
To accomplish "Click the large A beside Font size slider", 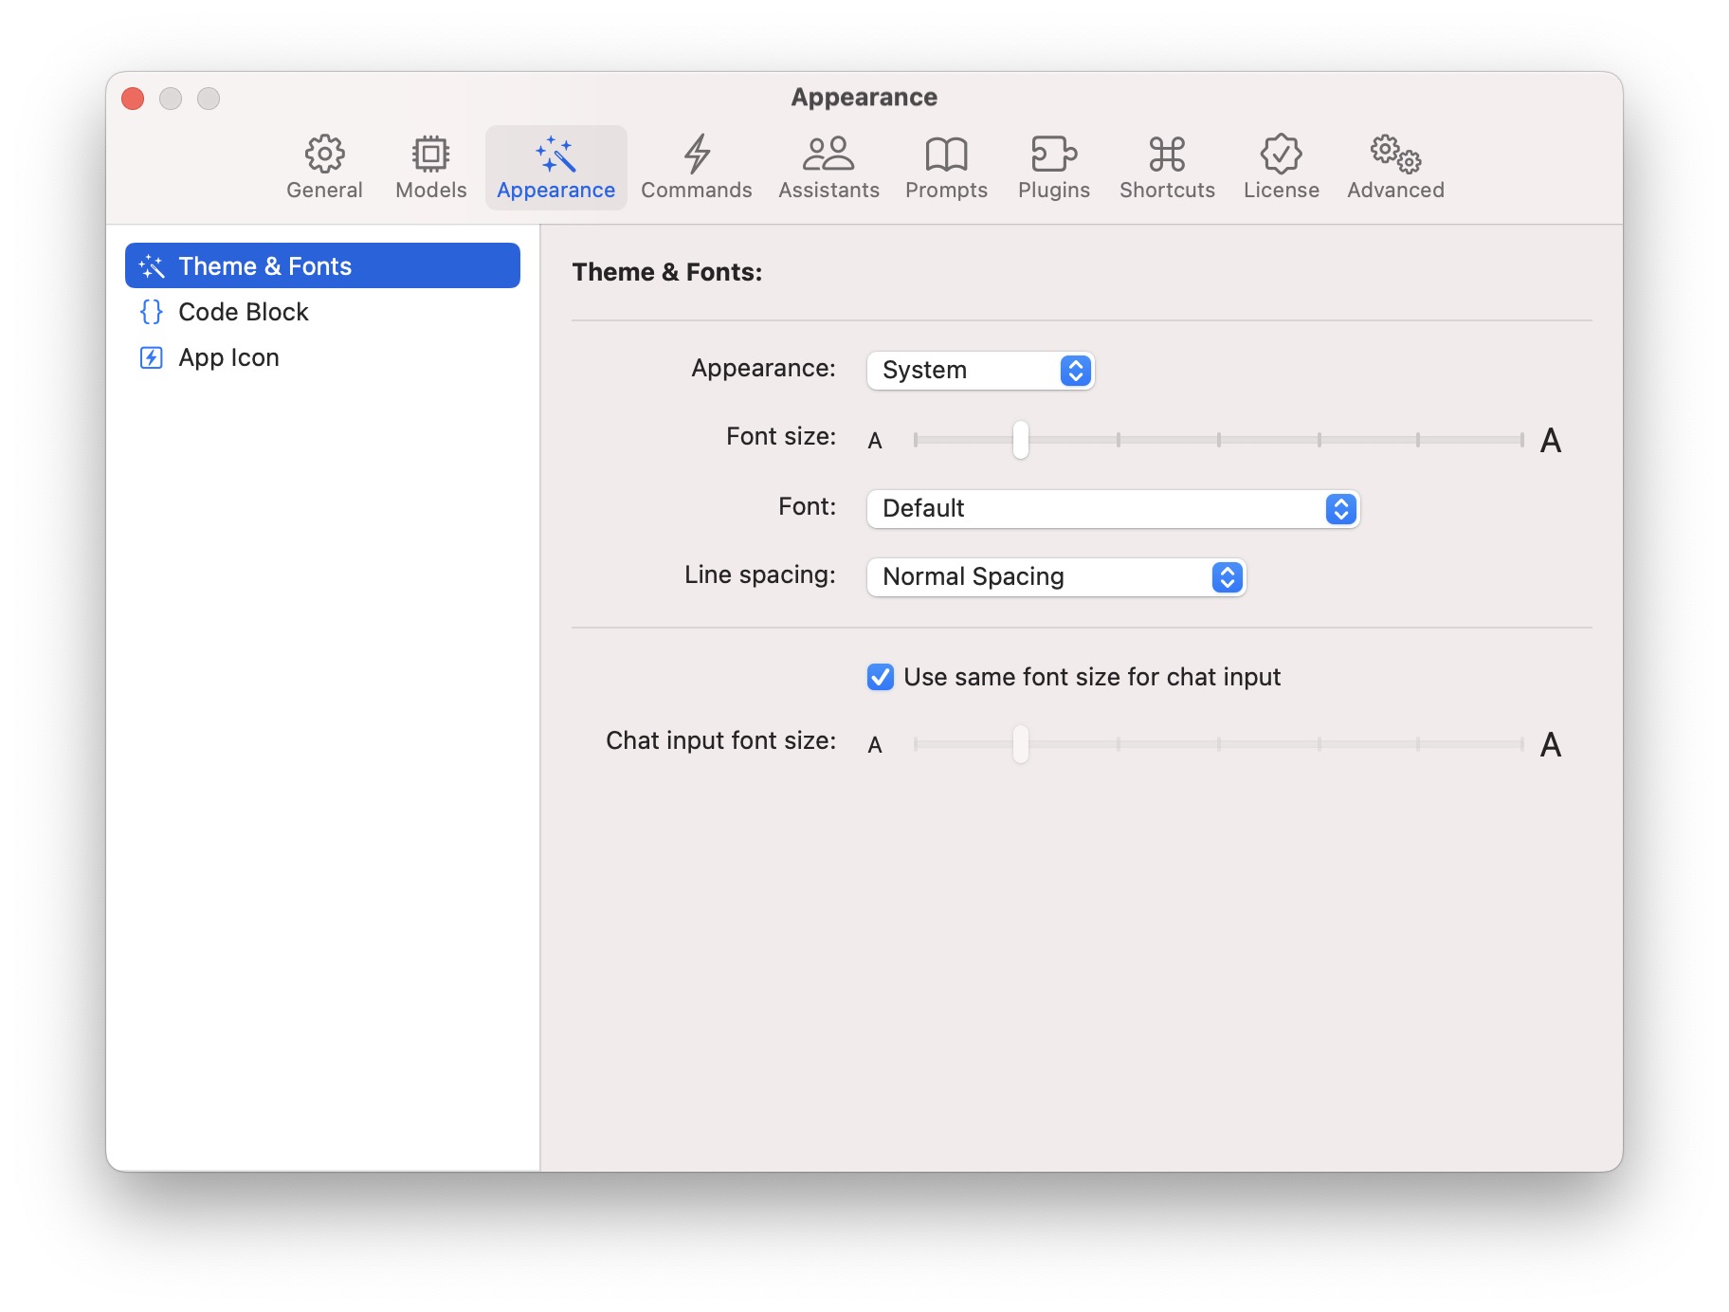I will point(1550,441).
